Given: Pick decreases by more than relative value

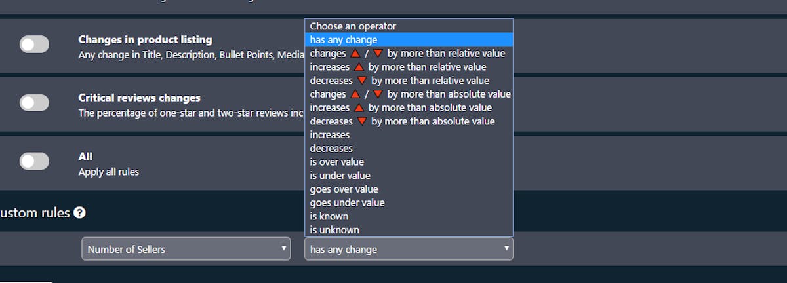Looking at the screenshot, I should 409,81.
